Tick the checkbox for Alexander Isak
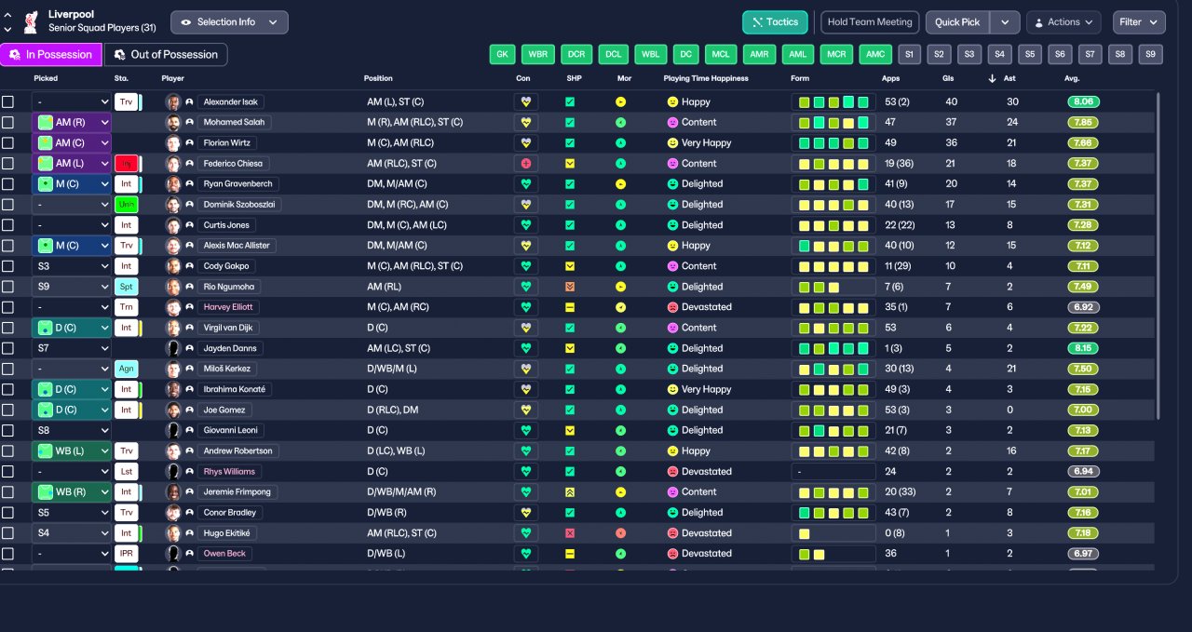 pyautogui.click(x=7, y=101)
